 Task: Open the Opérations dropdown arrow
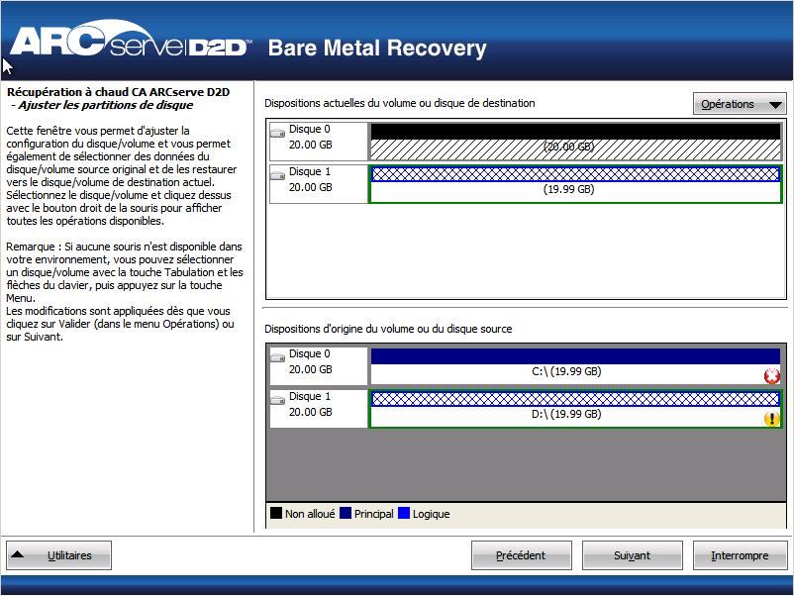click(774, 103)
